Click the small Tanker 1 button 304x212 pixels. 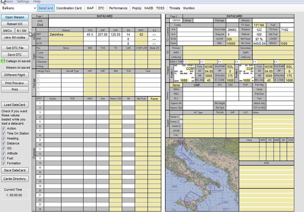tap(181, 117)
